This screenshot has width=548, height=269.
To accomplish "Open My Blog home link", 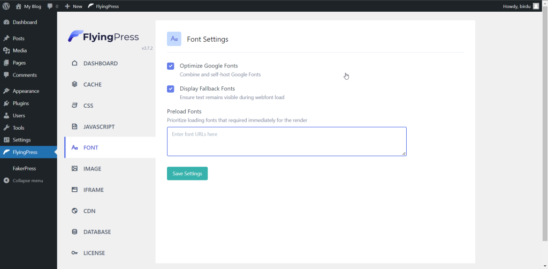I will click(28, 6).
